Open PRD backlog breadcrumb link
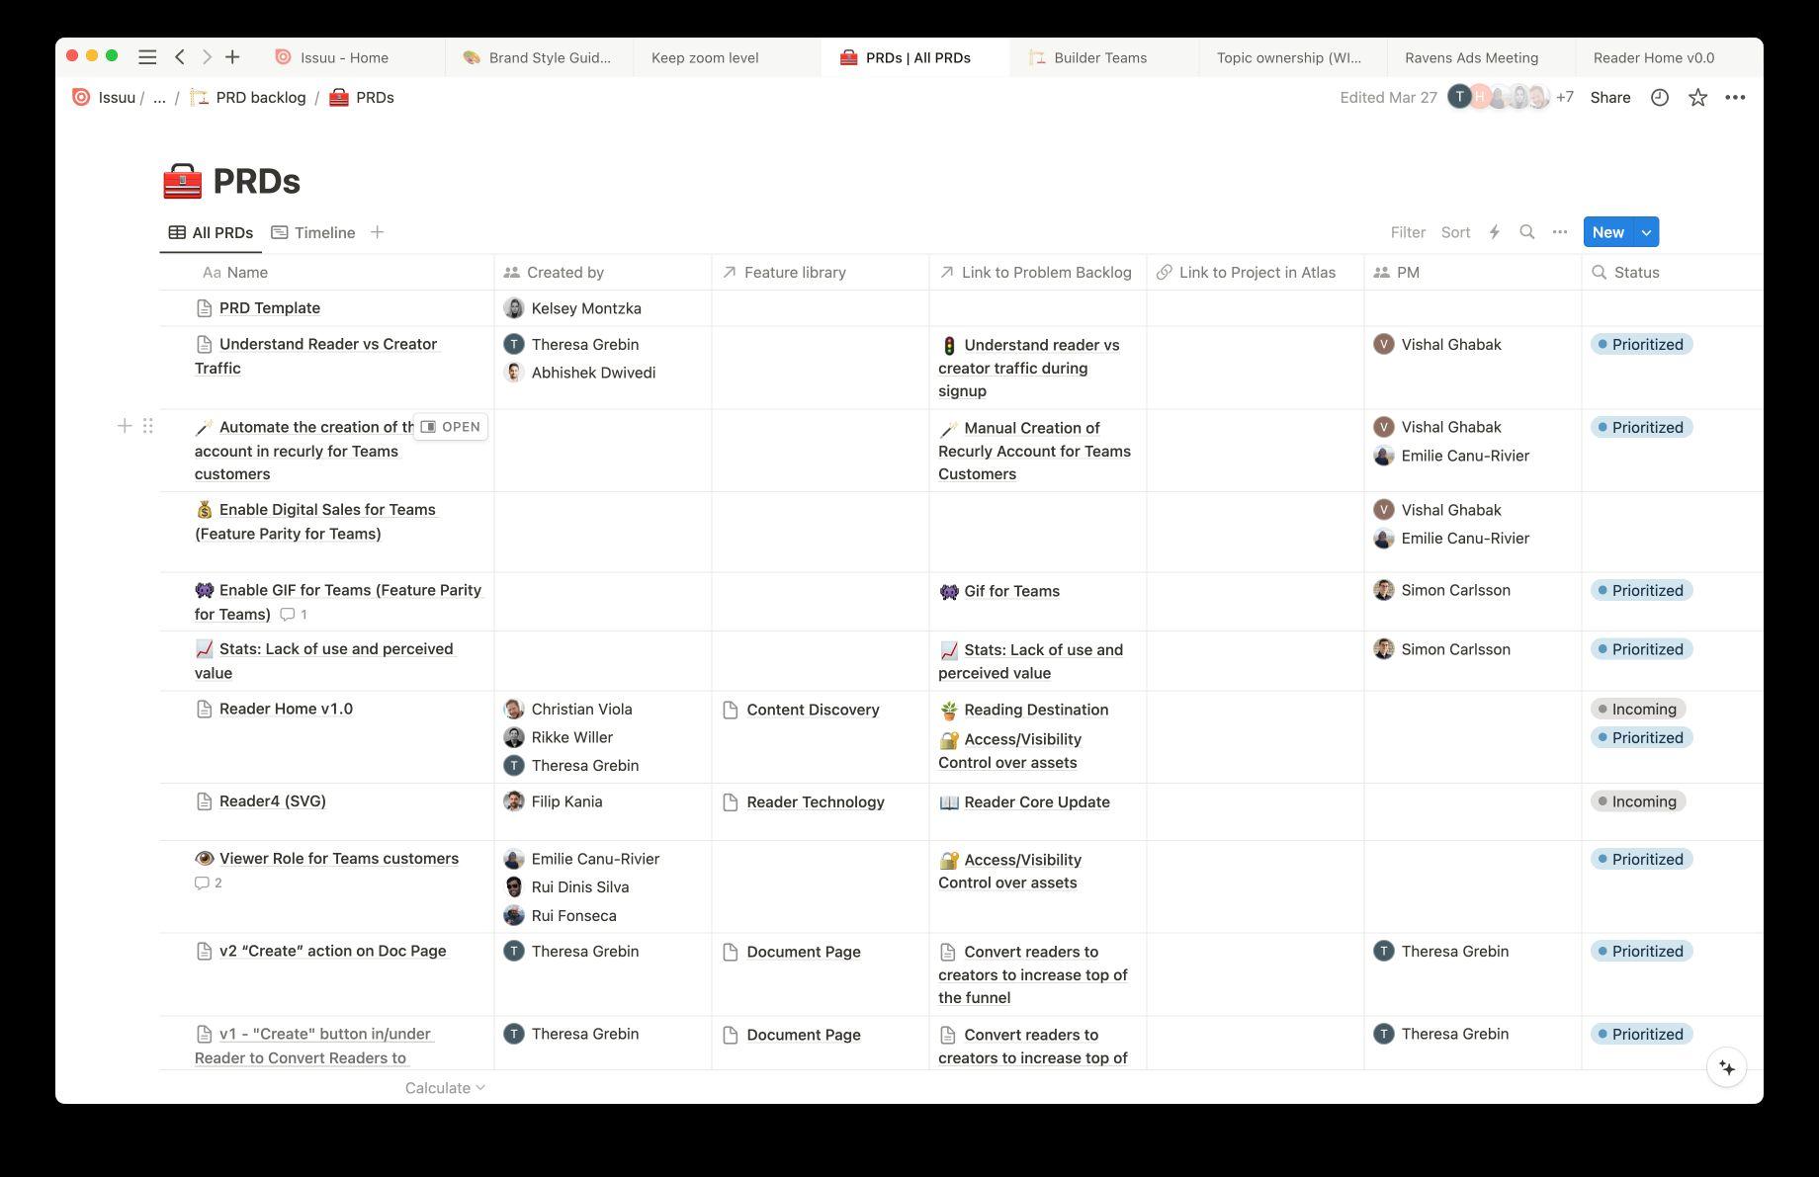This screenshot has width=1819, height=1177. point(249,97)
